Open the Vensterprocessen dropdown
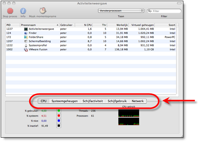 (121, 11)
